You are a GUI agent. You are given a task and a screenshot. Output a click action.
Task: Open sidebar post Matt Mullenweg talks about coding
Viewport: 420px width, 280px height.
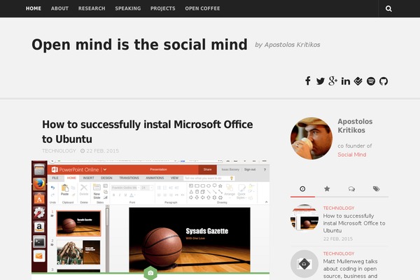[x=351, y=269]
